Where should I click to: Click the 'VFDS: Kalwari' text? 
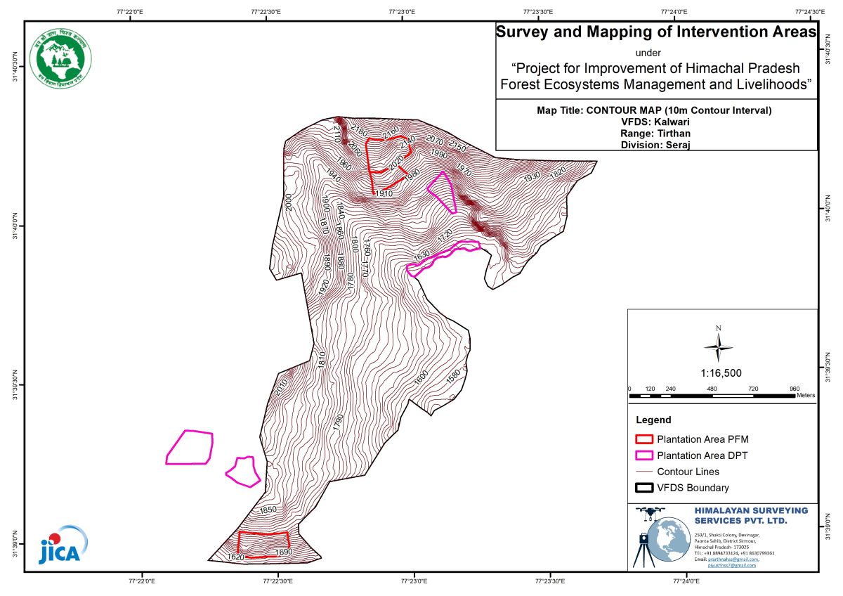pyautogui.click(x=655, y=122)
